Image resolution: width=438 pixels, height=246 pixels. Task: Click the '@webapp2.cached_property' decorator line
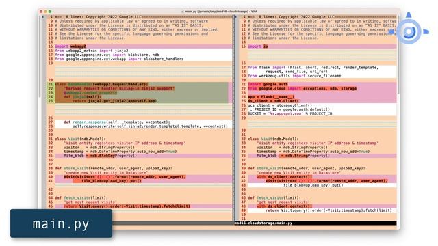(90, 93)
